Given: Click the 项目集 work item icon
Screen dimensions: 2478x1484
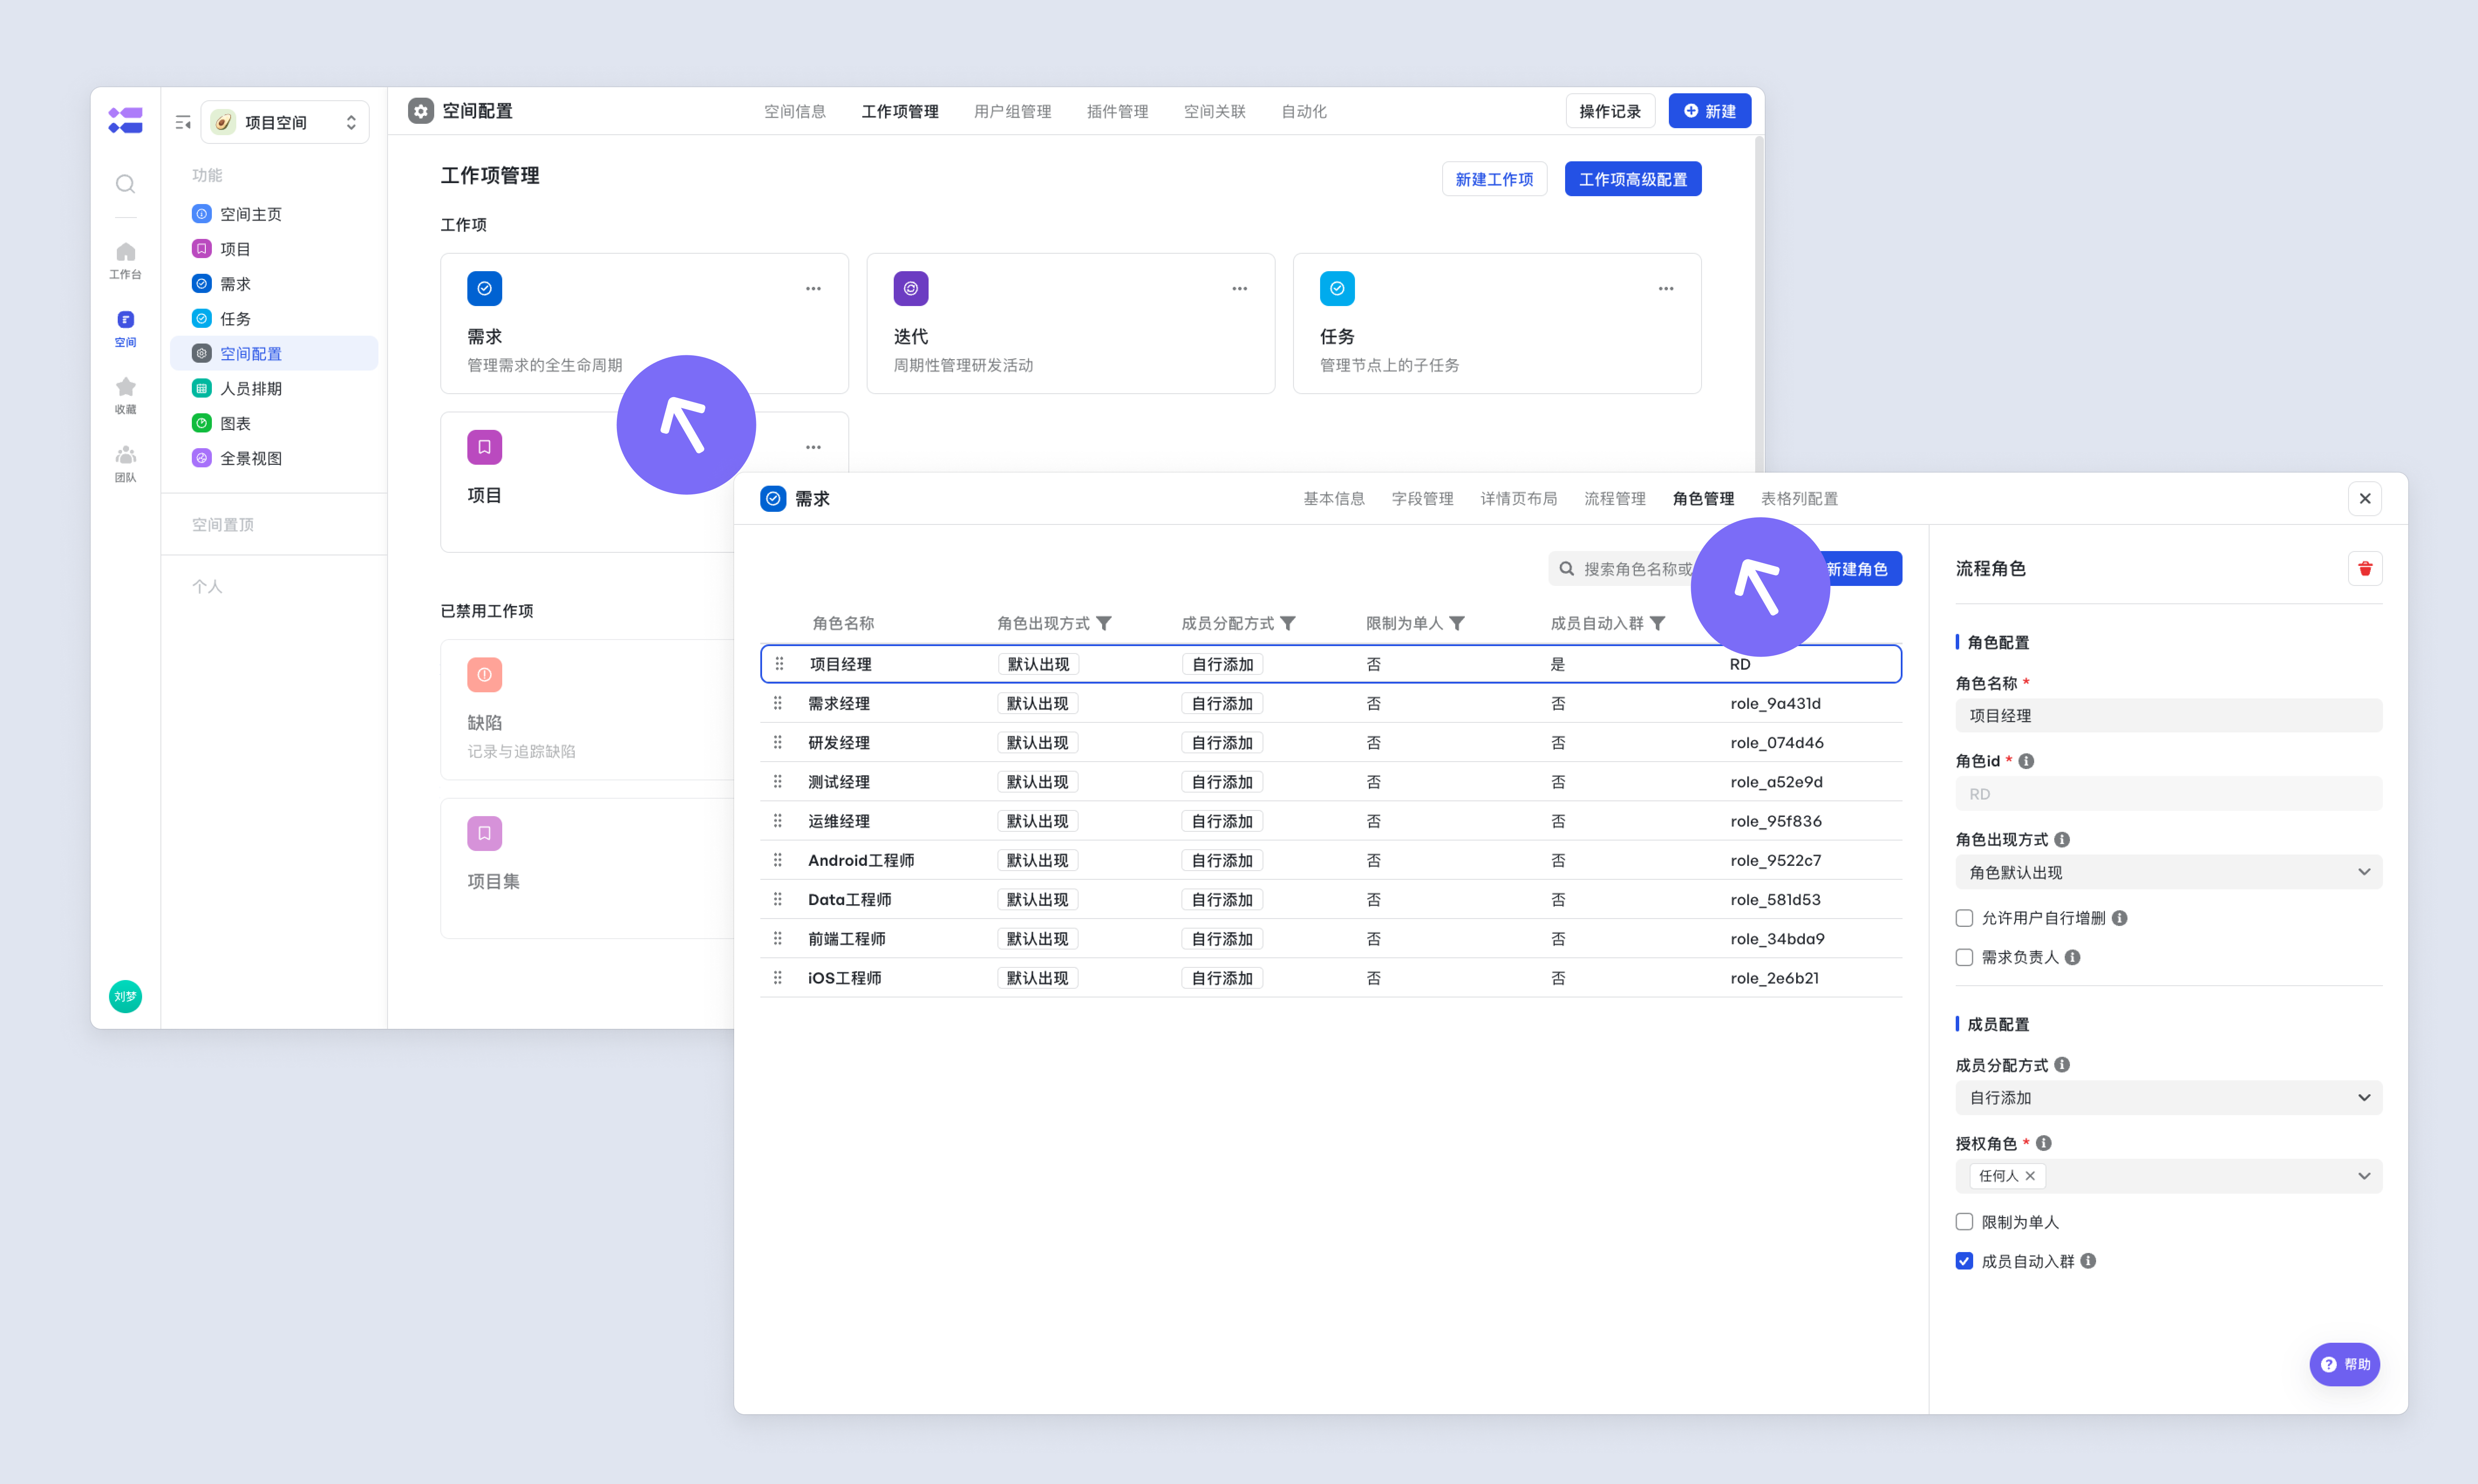Looking at the screenshot, I should click(x=484, y=833).
